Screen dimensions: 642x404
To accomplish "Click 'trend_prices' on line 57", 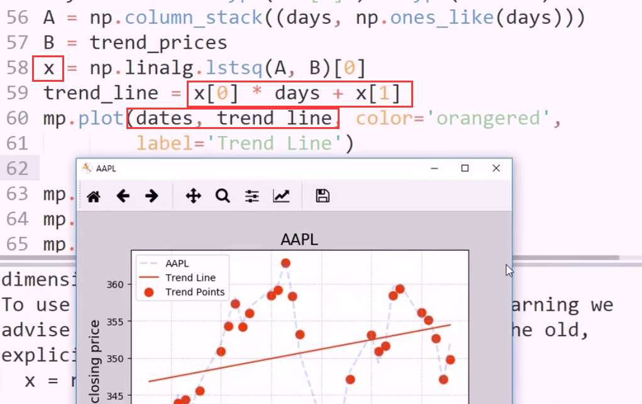I will (x=158, y=43).
